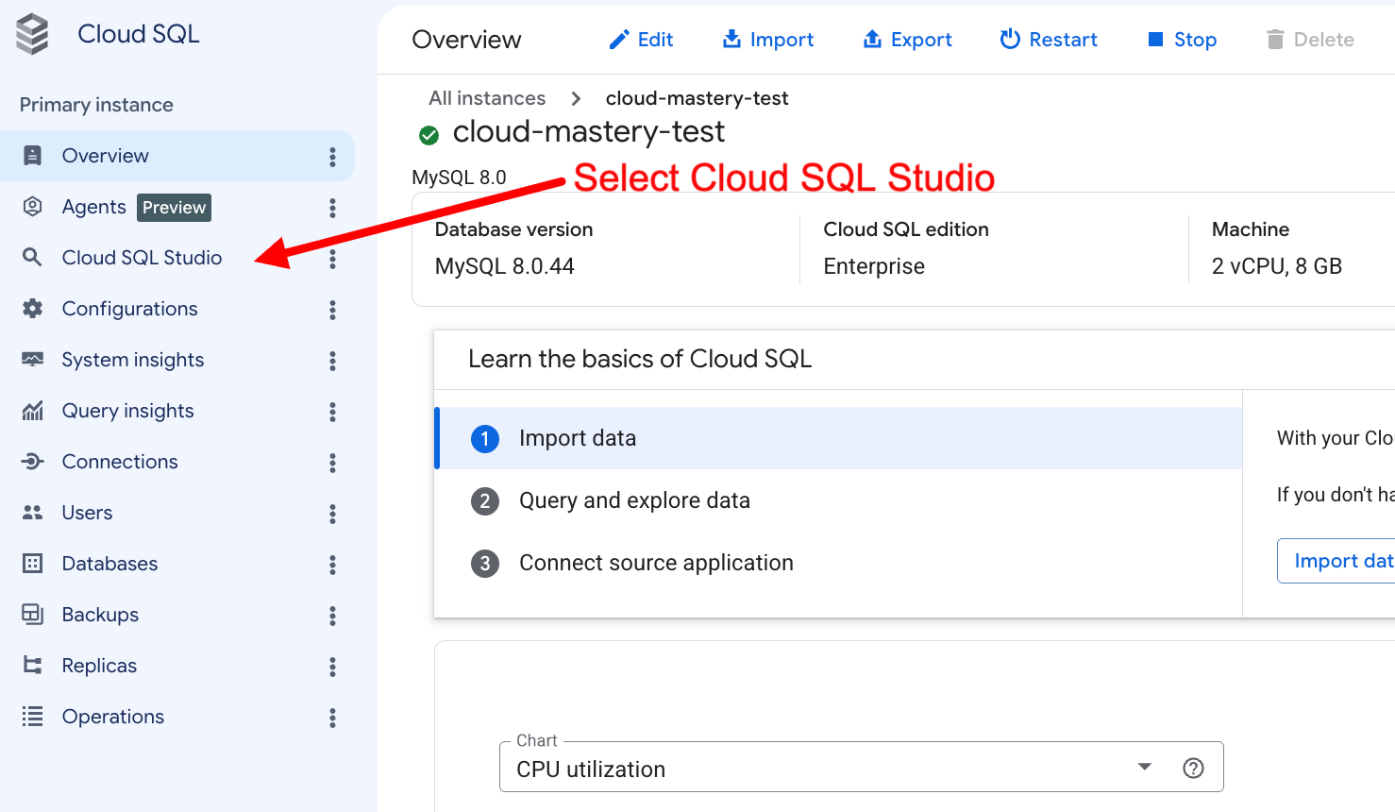Click the Agents sidebar icon

click(x=32, y=207)
